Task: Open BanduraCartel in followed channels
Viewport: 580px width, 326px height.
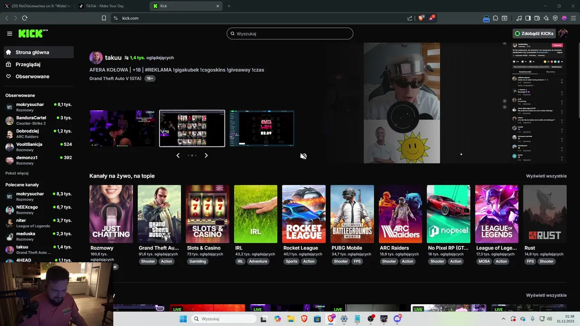Action: pyautogui.click(x=39, y=120)
